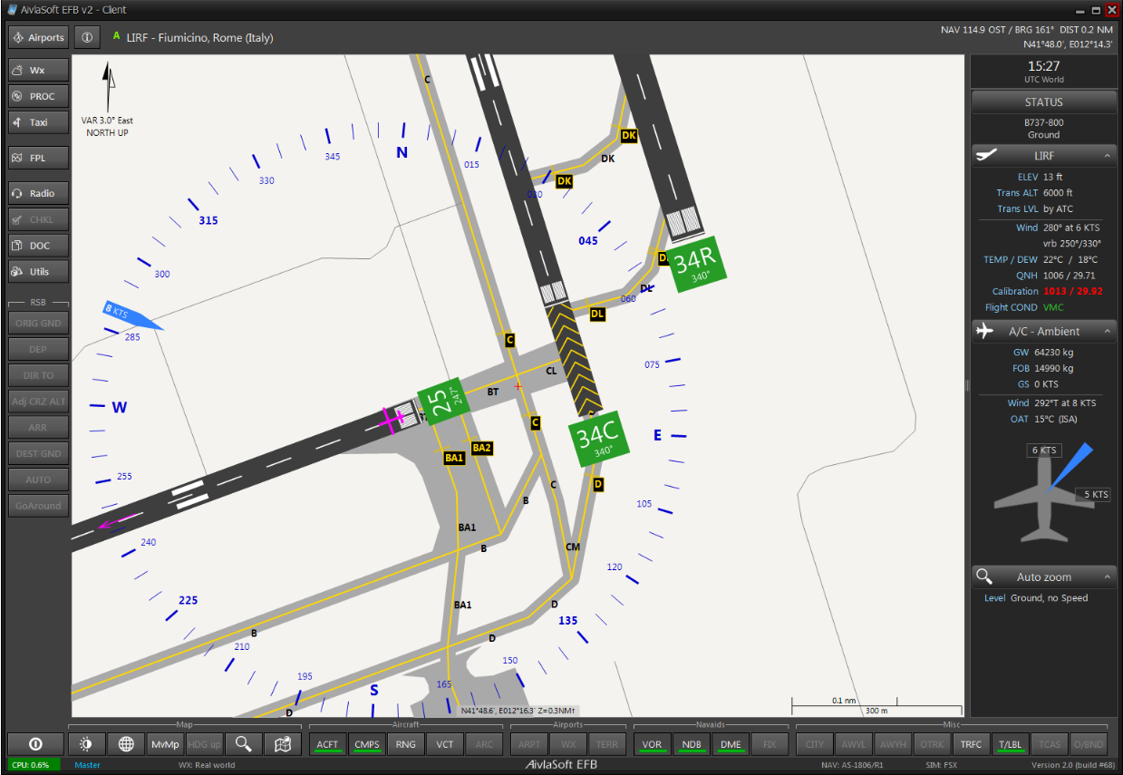Screen dimensions: 1123x775
Task: Toggle the ACFT aircraft display
Action: [x=328, y=744]
